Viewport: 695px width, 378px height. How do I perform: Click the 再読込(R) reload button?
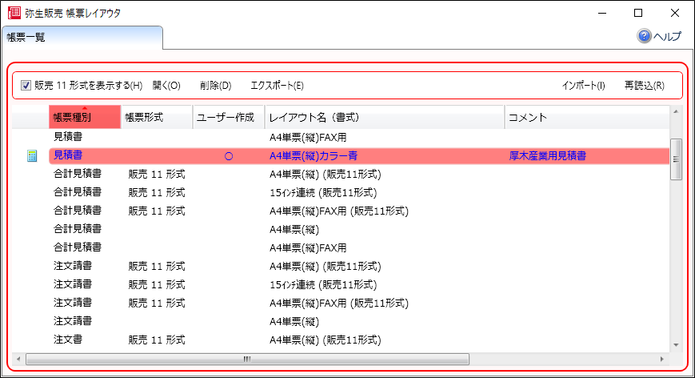(645, 85)
